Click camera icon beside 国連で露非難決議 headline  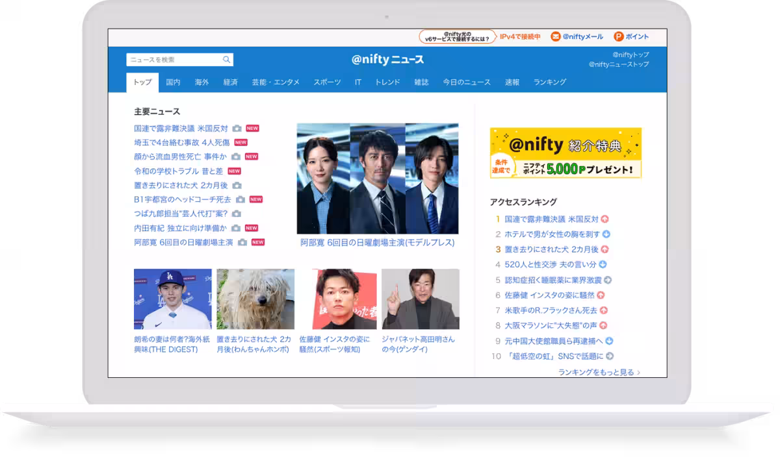click(x=237, y=129)
